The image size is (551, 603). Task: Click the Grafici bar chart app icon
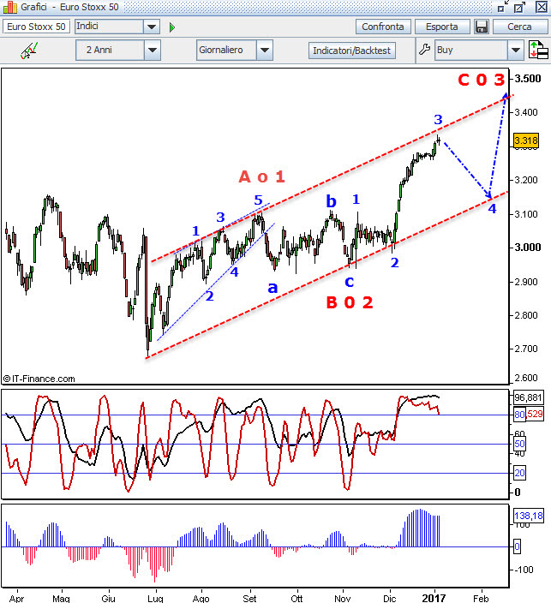pyautogui.click(x=9, y=7)
